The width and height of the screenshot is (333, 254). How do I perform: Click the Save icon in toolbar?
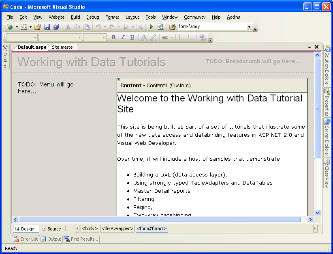[x=47, y=27]
